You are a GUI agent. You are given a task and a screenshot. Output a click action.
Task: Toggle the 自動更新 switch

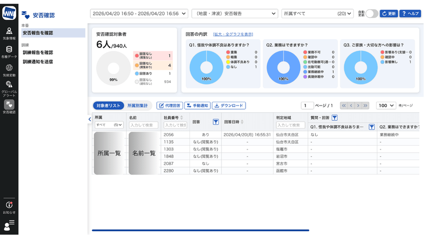[x=371, y=13]
